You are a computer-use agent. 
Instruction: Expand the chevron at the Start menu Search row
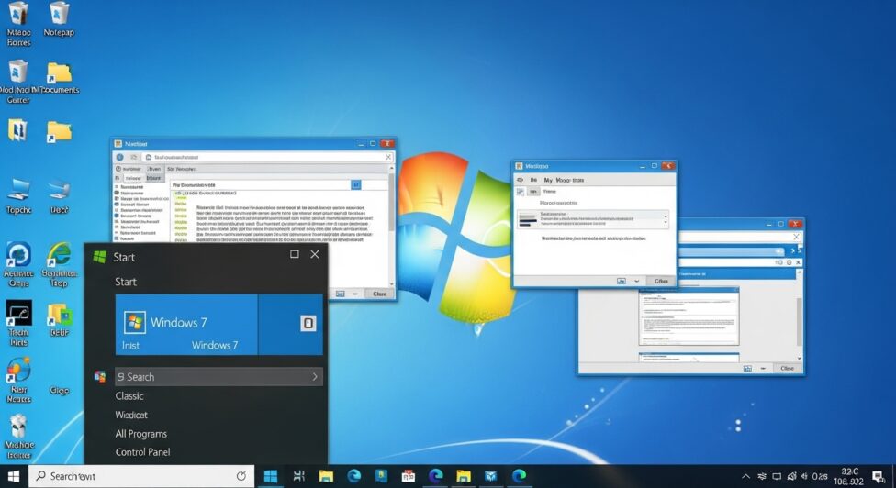pos(315,377)
